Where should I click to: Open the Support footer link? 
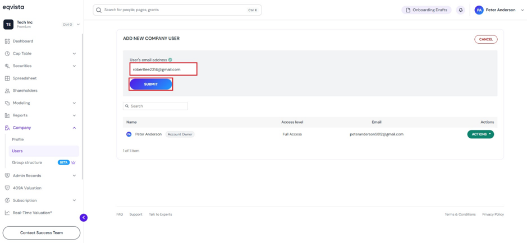pyautogui.click(x=136, y=214)
